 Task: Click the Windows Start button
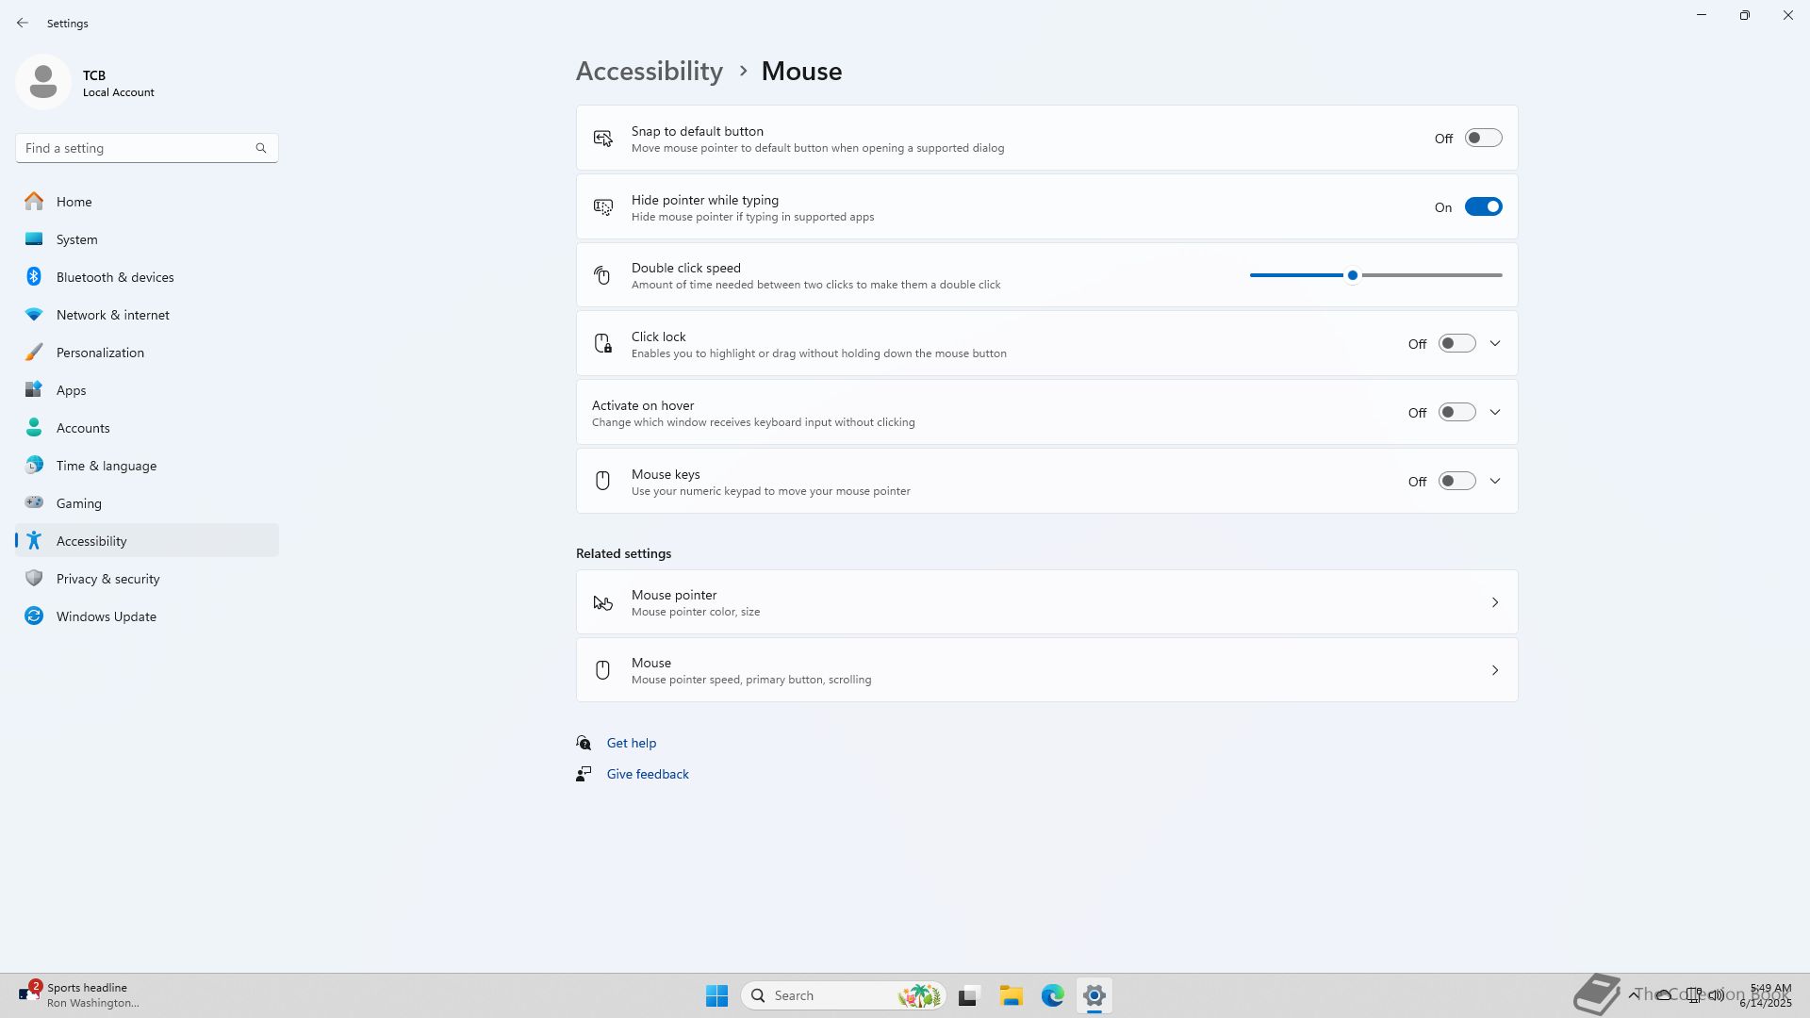pos(716,995)
